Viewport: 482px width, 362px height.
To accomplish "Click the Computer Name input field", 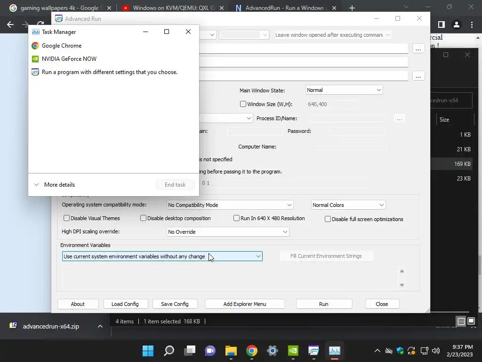I will 345,147.
